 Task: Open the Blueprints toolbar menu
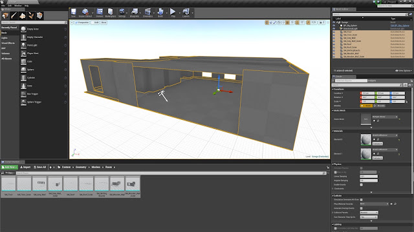[x=135, y=13]
